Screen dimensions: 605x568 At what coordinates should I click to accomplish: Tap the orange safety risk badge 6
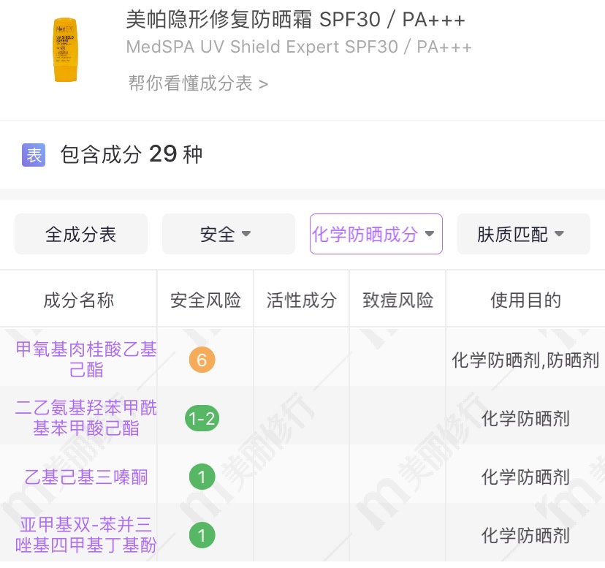pos(202,360)
